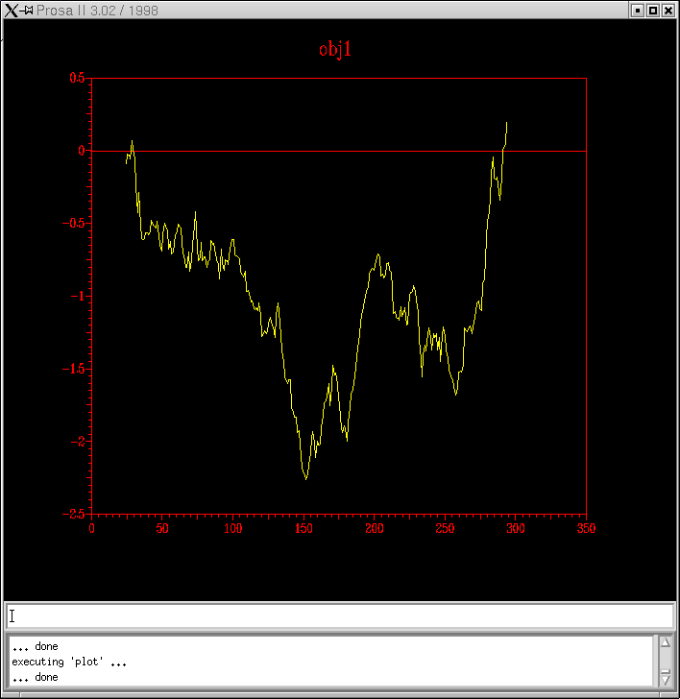Click the "executing 'plot' ..." log line
This screenshot has height=699, width=680.
(x=69, y=662)
